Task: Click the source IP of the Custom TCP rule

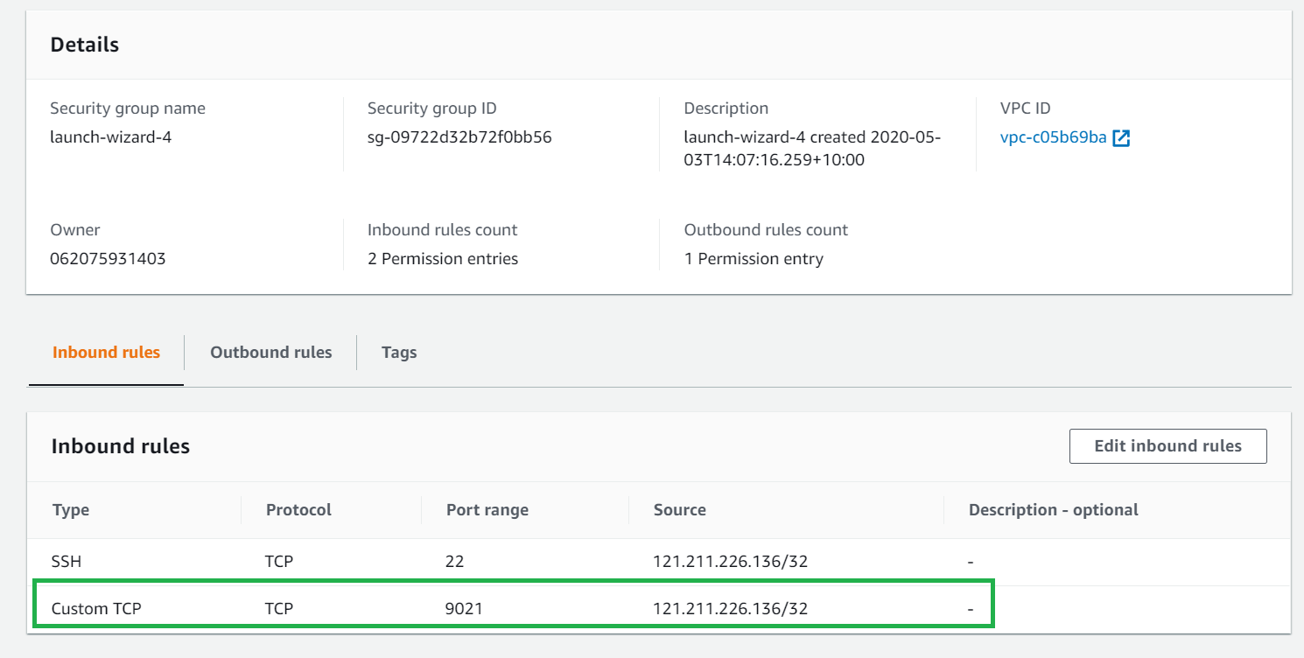Action: [730, 609]
